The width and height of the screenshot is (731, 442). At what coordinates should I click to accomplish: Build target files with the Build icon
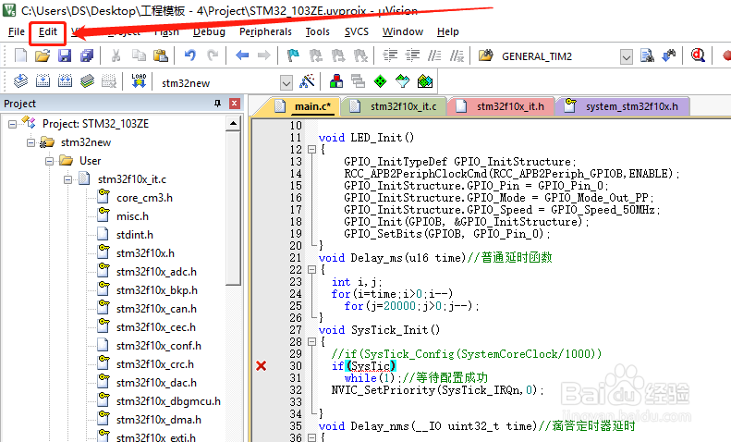(x=43, y=81)
